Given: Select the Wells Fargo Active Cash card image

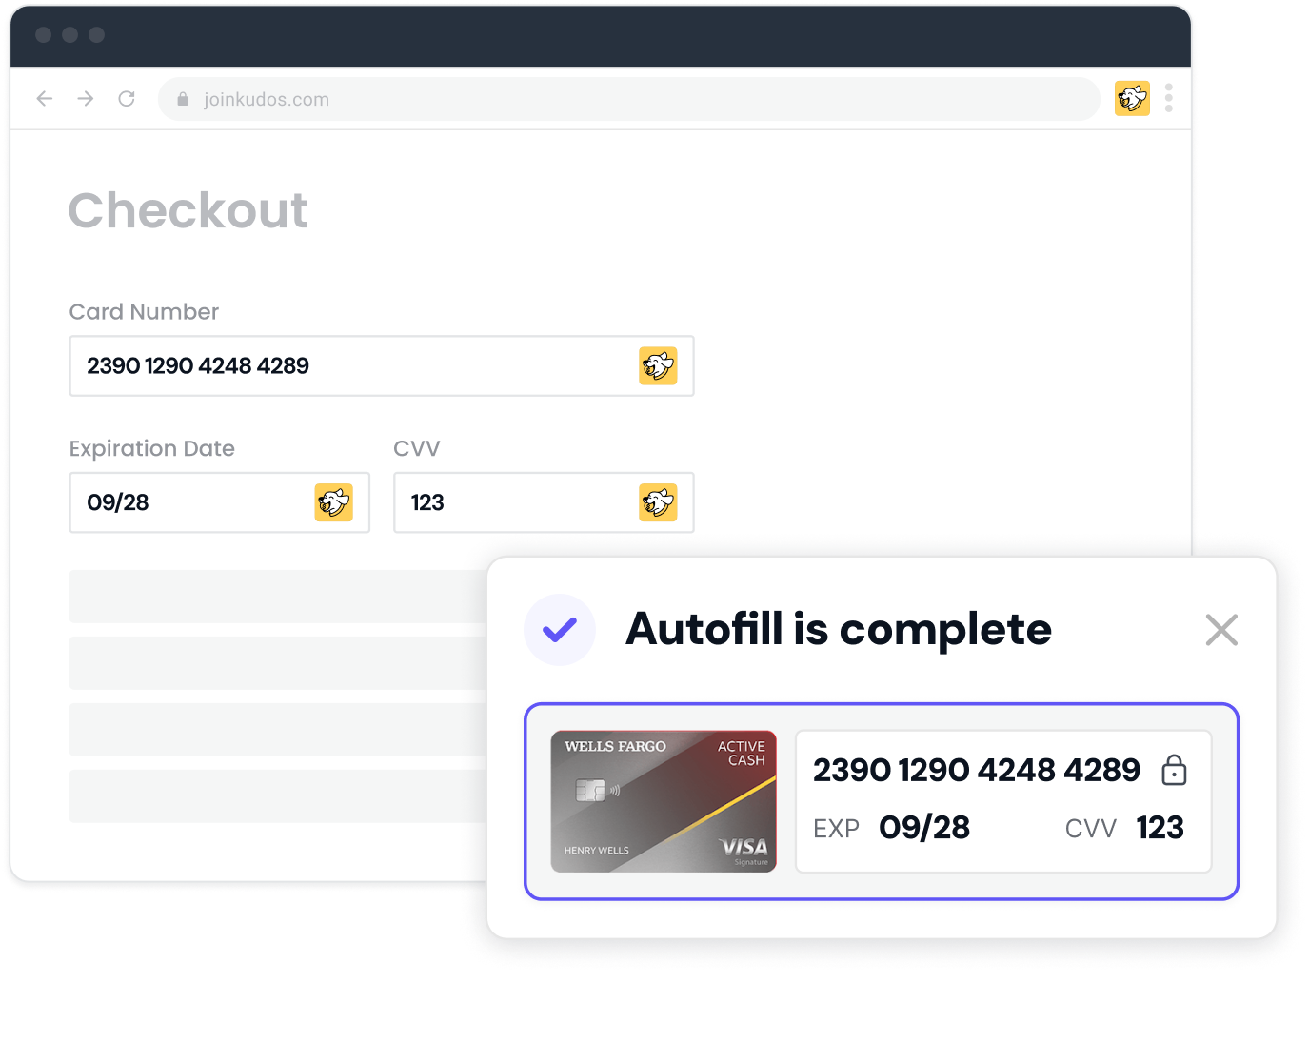Looking at the screenshot, I should 664,801.
